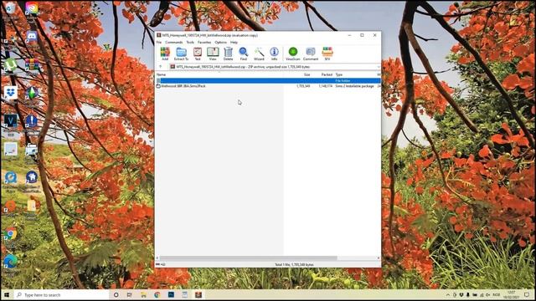Expand the archive path dropdown arrow
This screenshot has height=301, width=536.
click(378, 67)
